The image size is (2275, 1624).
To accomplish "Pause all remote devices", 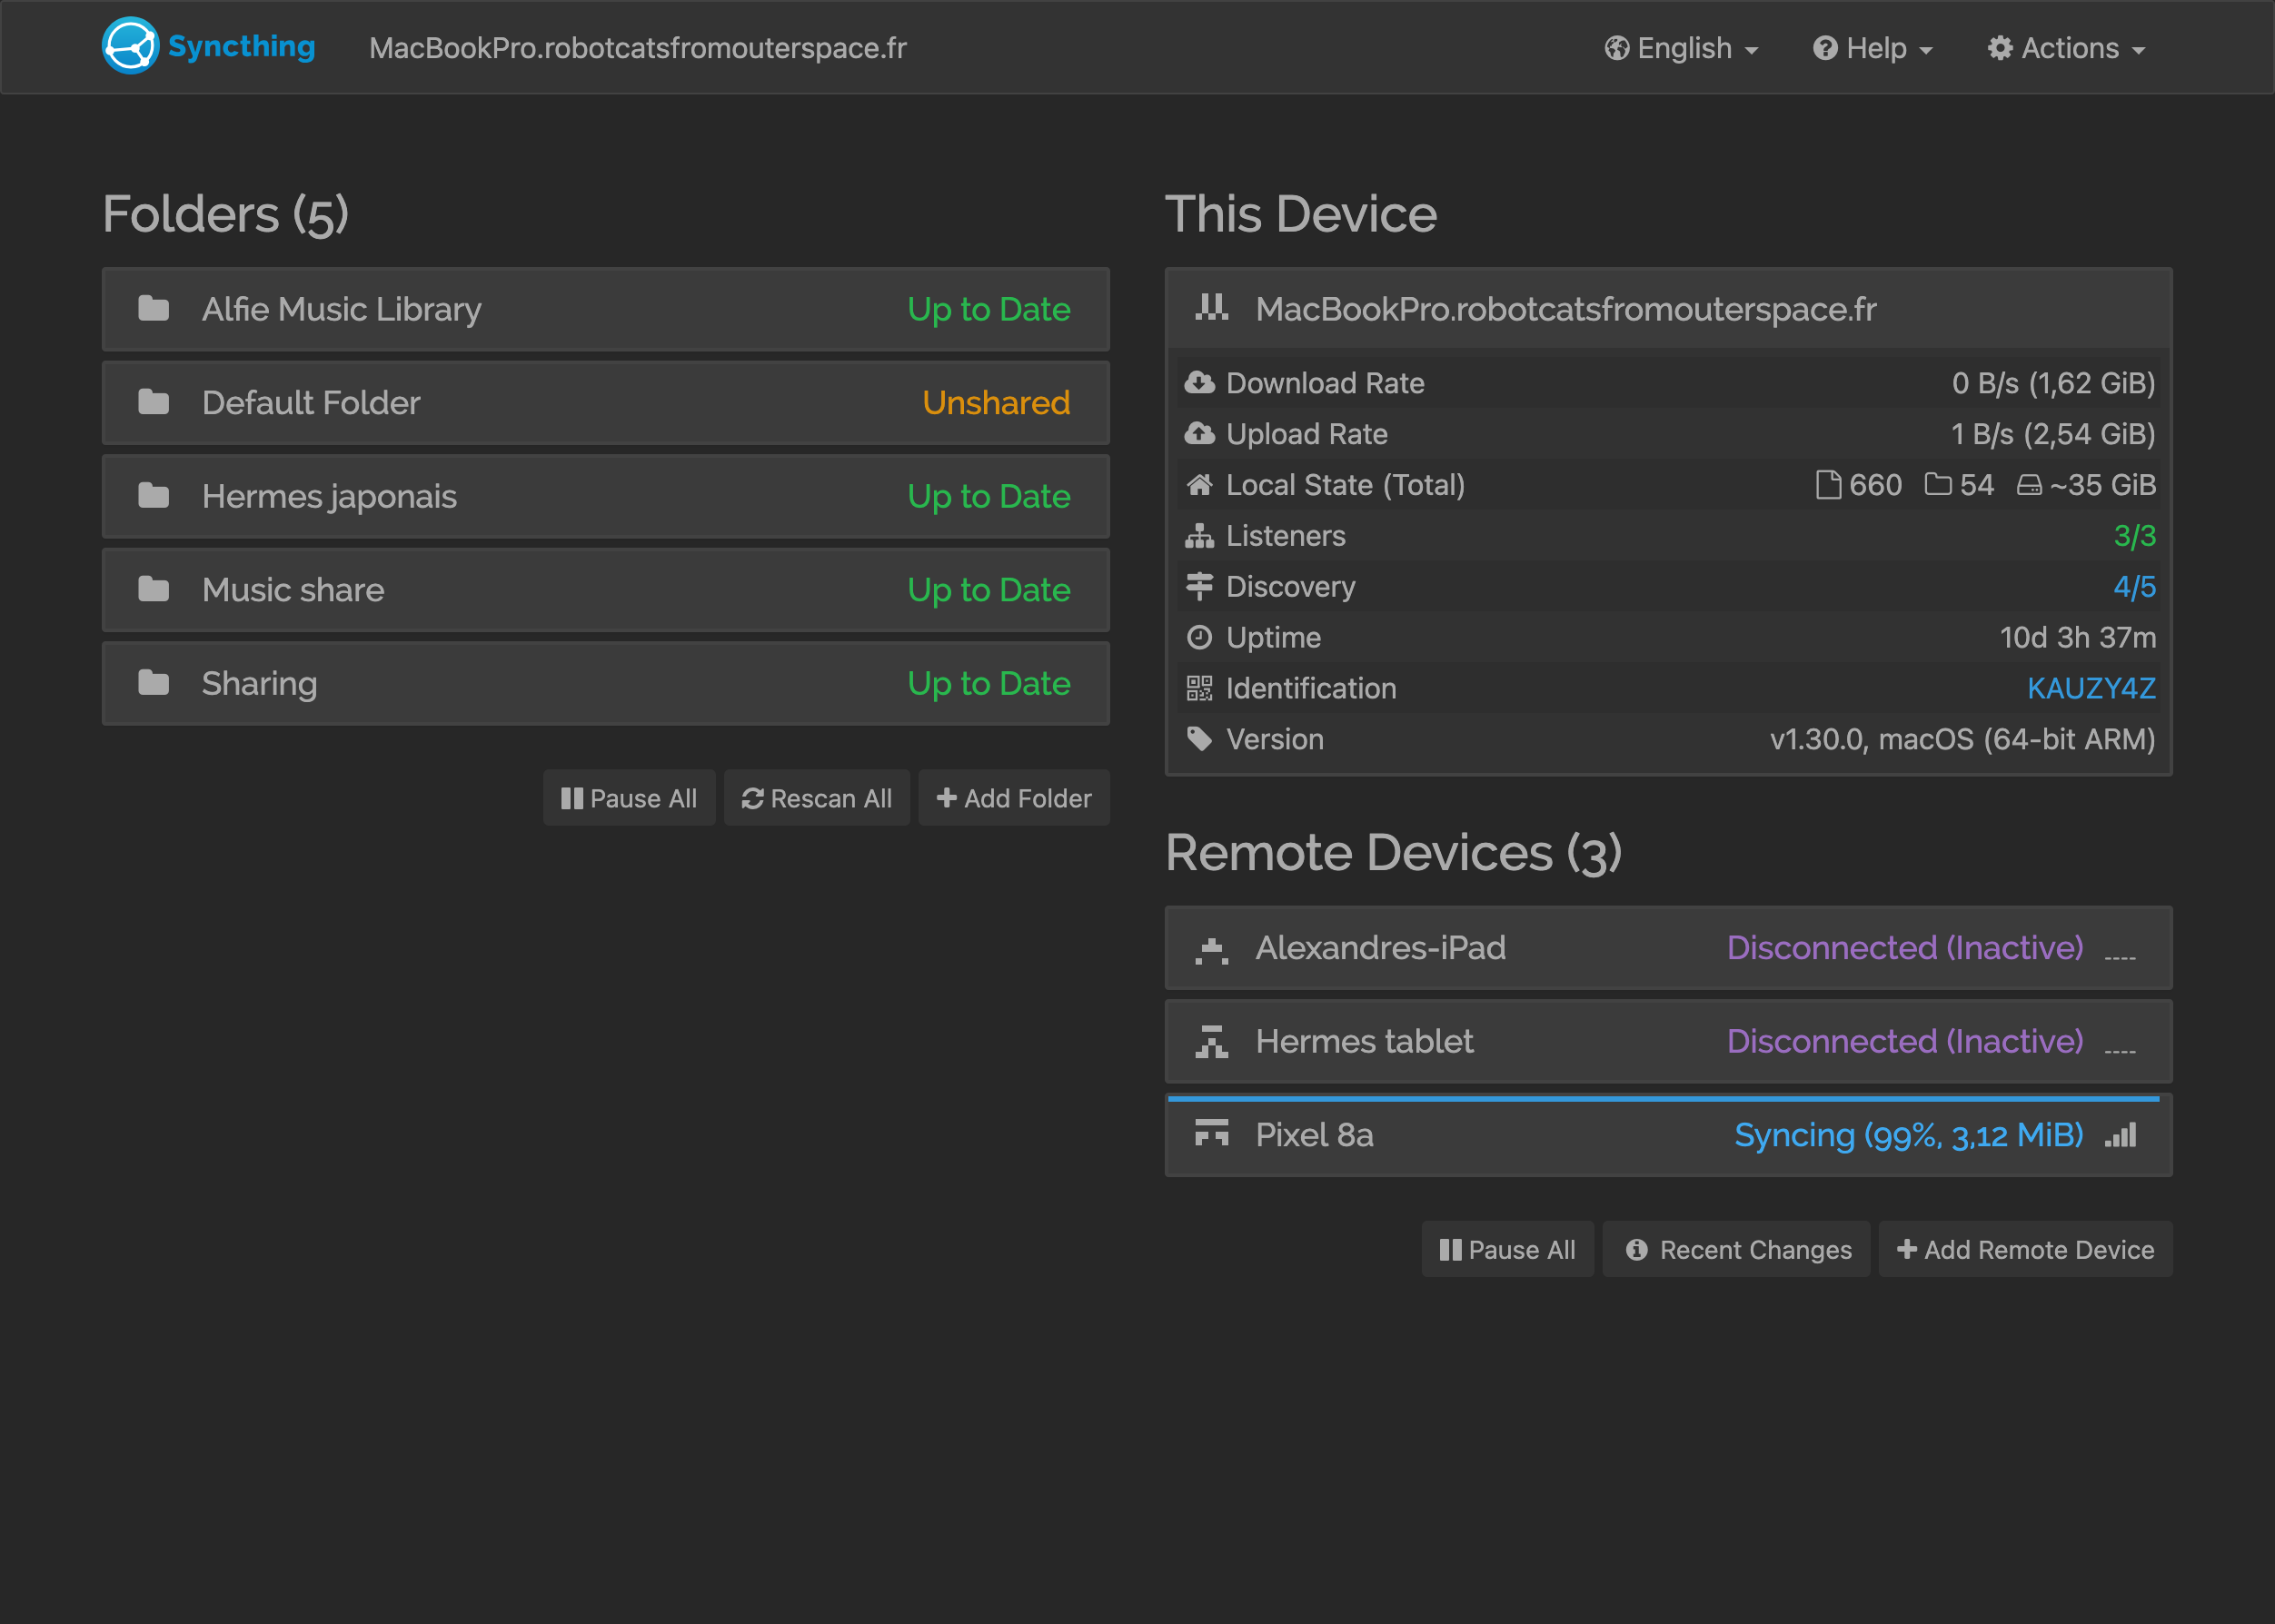I will coord(1507,1249).
